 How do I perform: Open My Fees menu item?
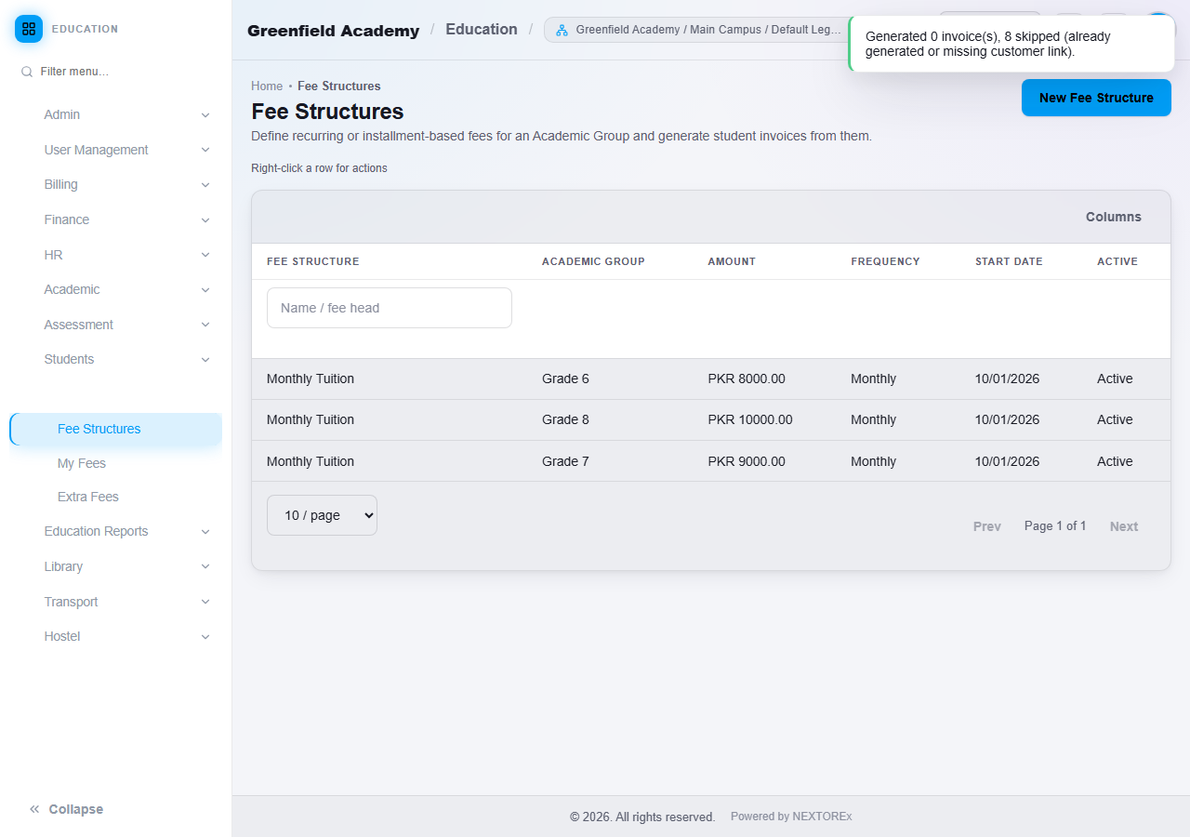tap(82, 463)
